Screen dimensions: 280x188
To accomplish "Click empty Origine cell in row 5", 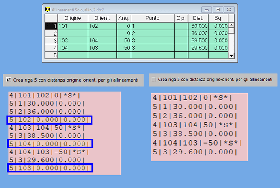I will (73, 55).
